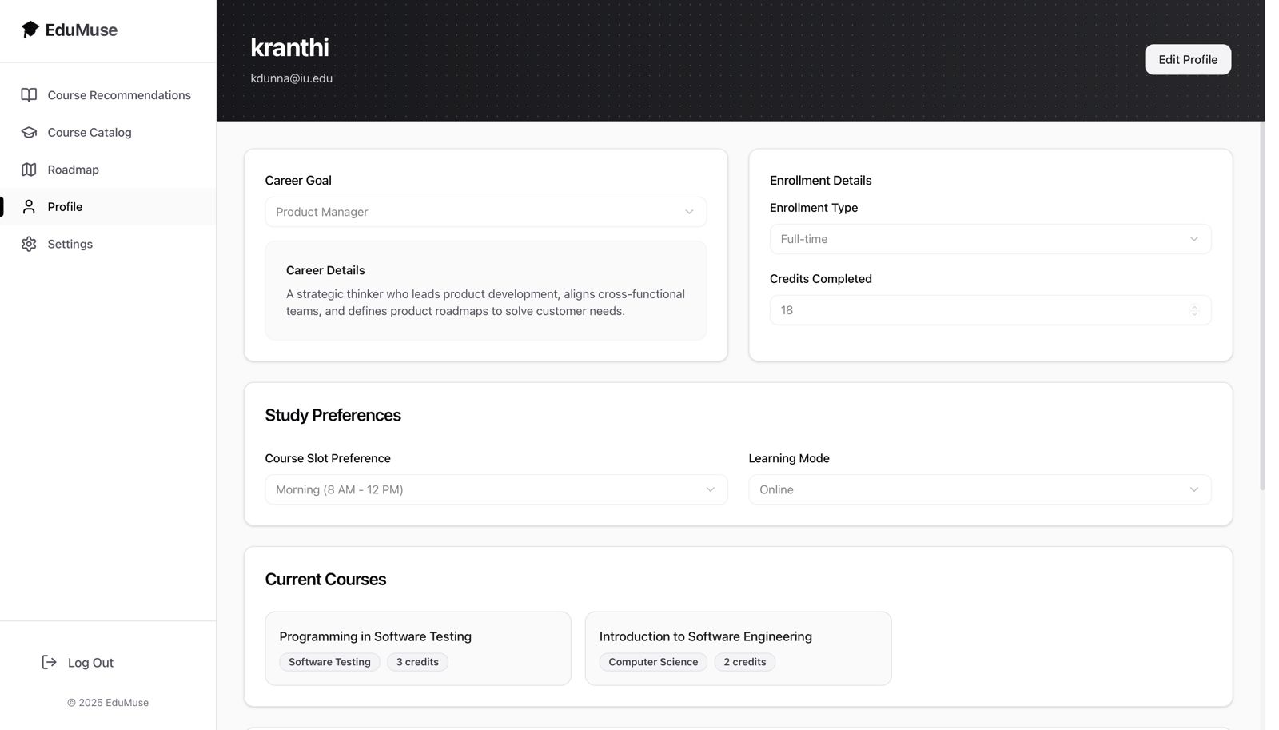The image size is (1279, 730).
Task: Expand the Learning Mode dropdown
Action: (980, 489)
